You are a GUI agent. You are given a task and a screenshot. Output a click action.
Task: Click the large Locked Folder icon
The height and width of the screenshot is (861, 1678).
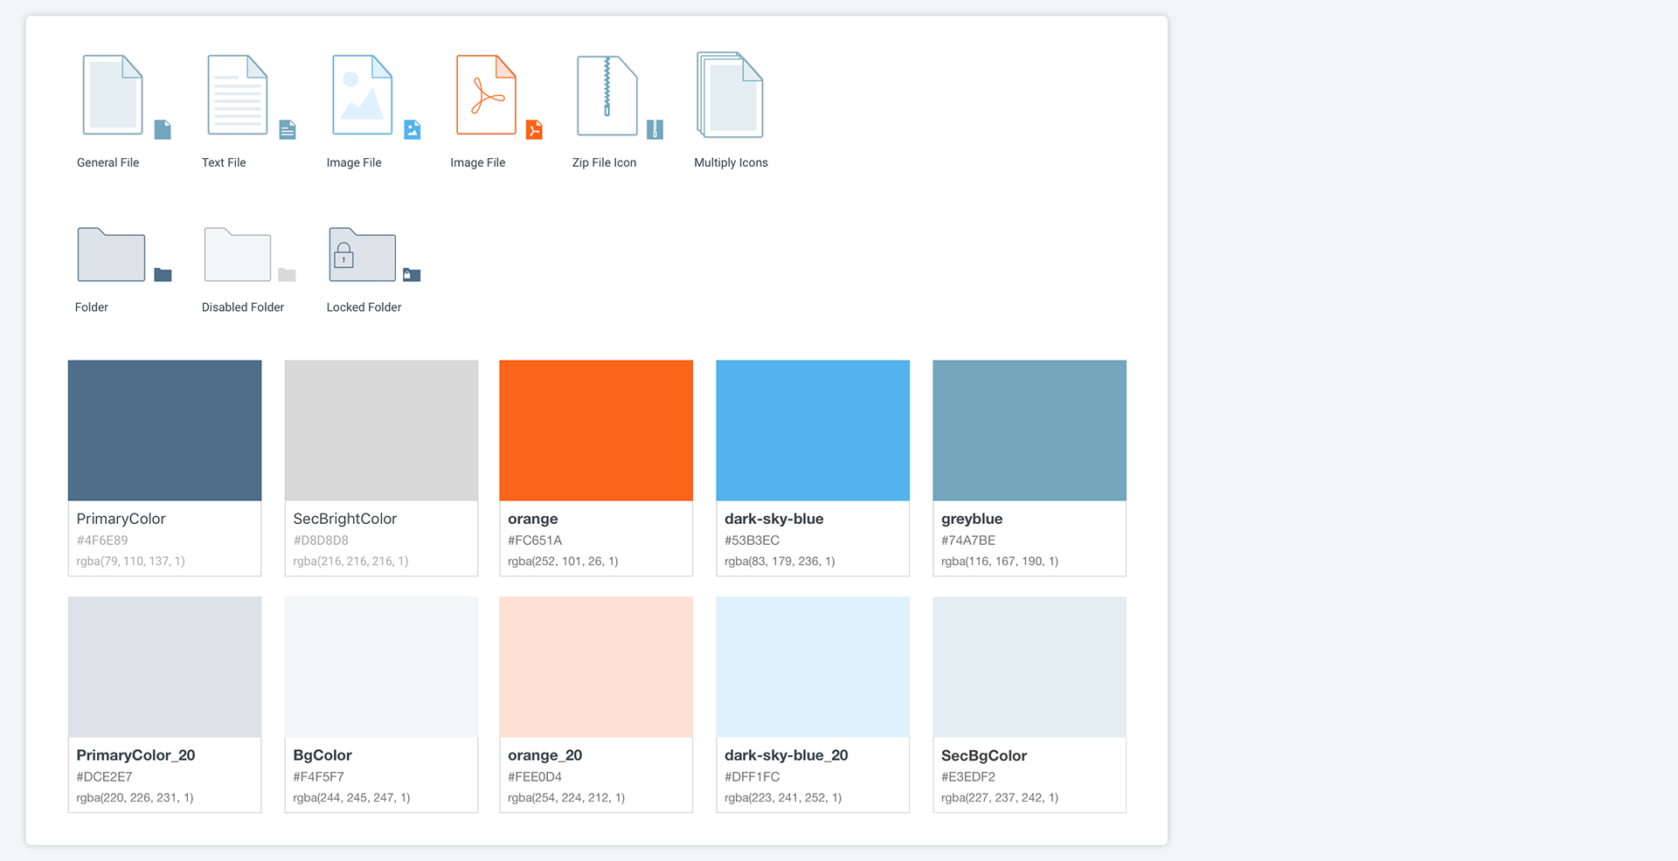click(x=363, y=255)
